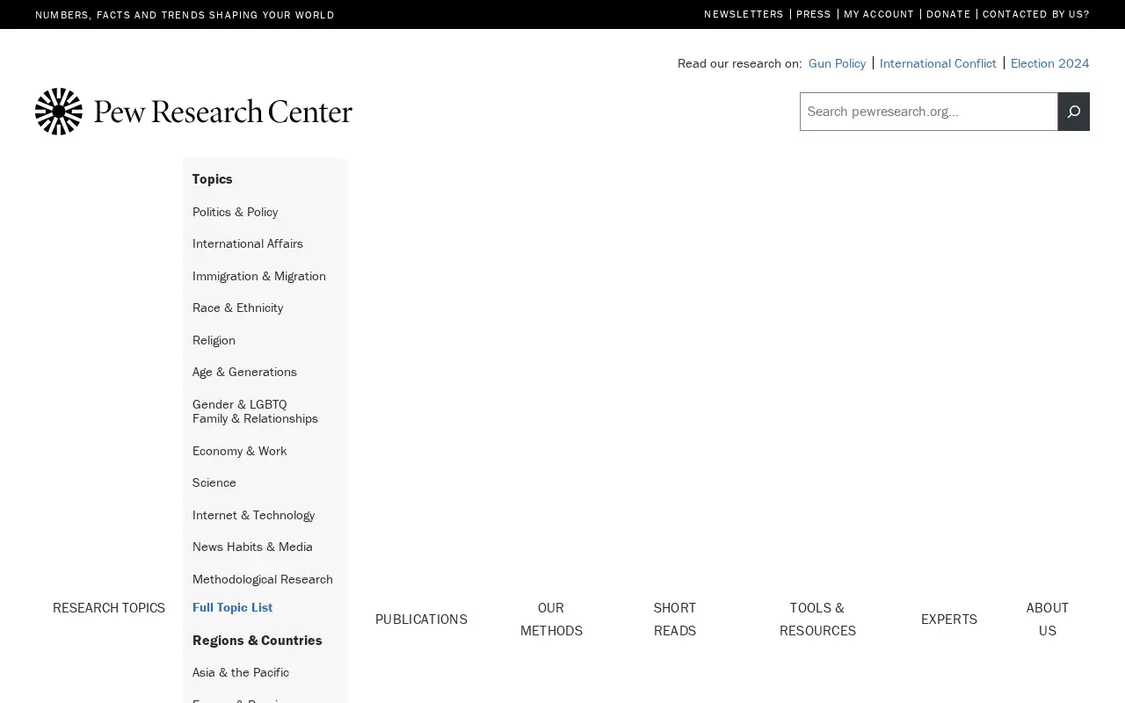The width and height of the screenshot is (1125, 703).
Task: Open Asia & the Pacific region
Action: pos(241,672)
